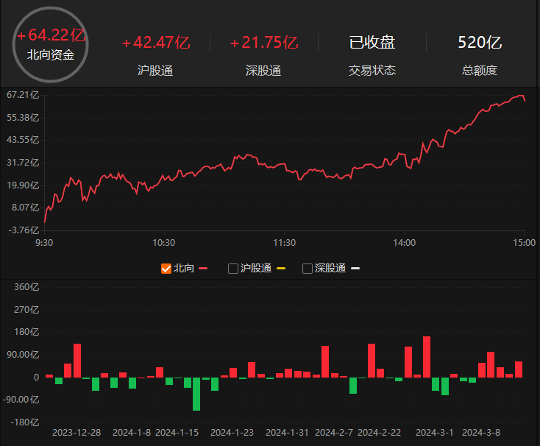Click the 180亿 bar chart axis label
The width and height of the screenshot is (540, 446).
(x=26, y=332)
